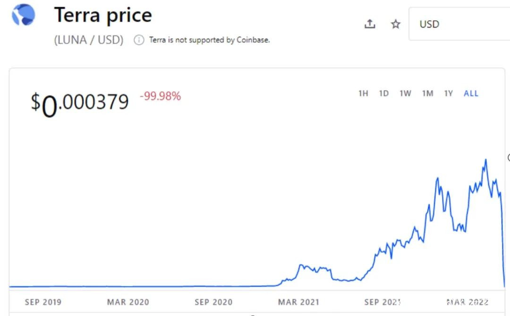
Task: Click the Terra price heading
Action: (x=103, y=15)
